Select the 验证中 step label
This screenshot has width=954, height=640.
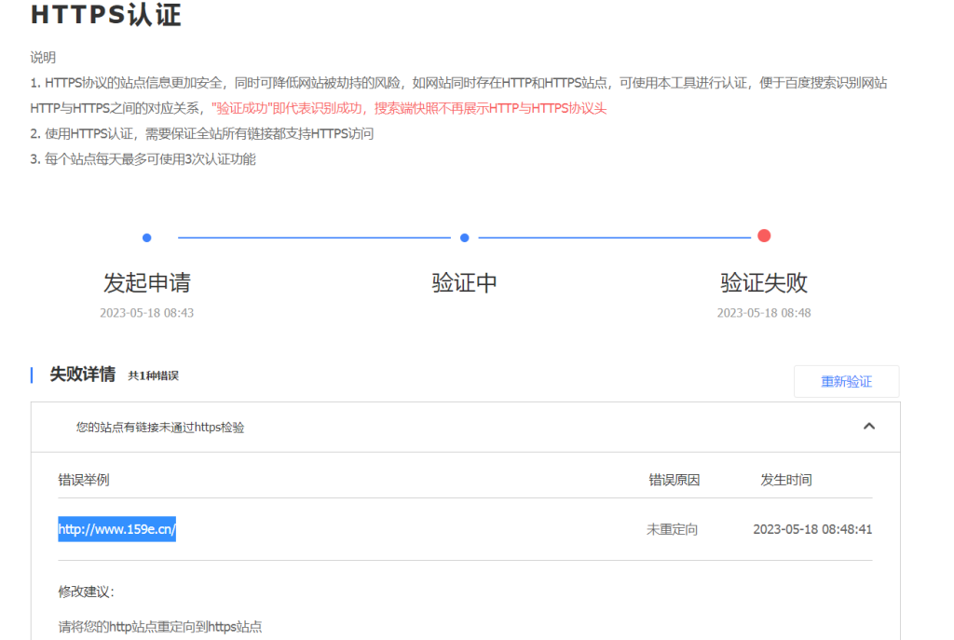[x=464, y=282]
